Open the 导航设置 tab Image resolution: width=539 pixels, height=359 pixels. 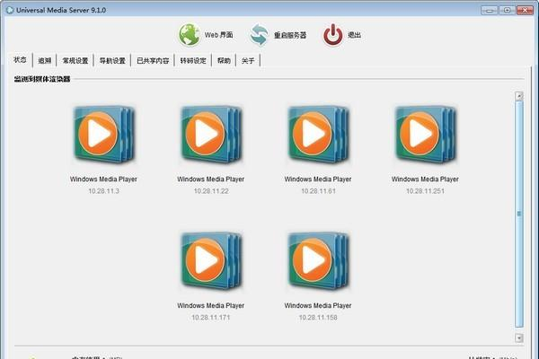click(112, 61)
